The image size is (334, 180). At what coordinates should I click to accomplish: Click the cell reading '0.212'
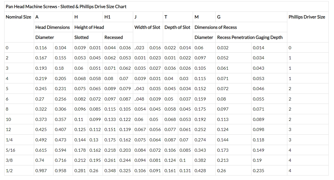[80, 160]
